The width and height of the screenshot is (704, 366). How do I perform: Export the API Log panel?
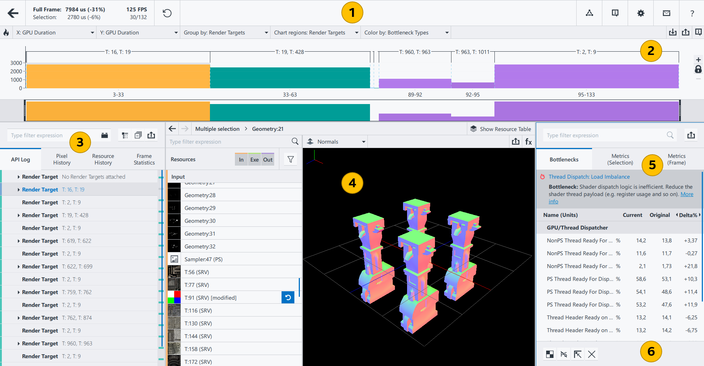point(151,135)
